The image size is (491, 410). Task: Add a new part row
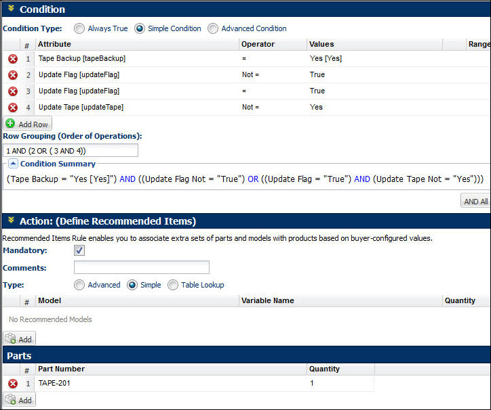click(20, 400)
